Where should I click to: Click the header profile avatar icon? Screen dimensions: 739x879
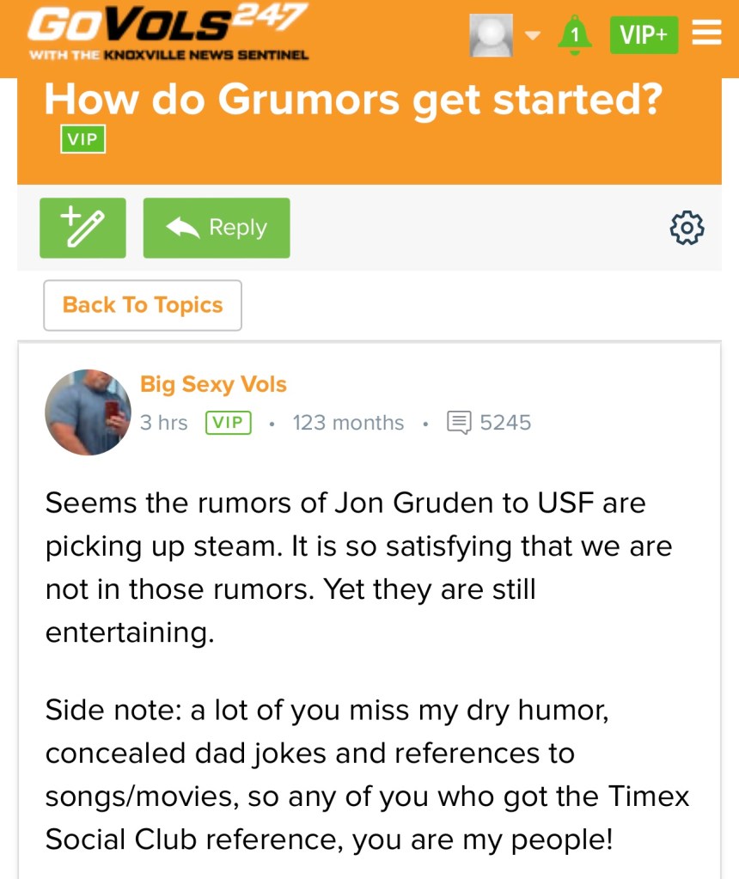pos(492,35)
